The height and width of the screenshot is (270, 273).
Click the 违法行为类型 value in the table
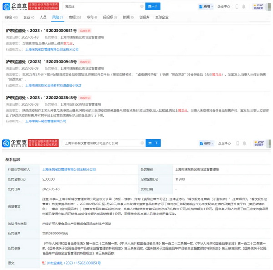[x=76, y=224]
